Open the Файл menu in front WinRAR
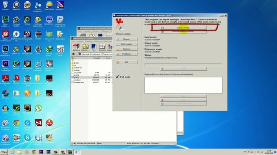277x155 pixels. coord(73,41)
